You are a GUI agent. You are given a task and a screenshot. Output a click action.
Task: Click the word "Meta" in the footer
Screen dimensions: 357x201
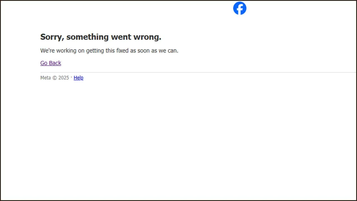45,78
